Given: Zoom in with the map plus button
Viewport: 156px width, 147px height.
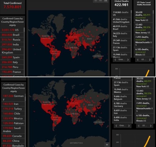Looking at the screenshot, I should click(107, 145).
